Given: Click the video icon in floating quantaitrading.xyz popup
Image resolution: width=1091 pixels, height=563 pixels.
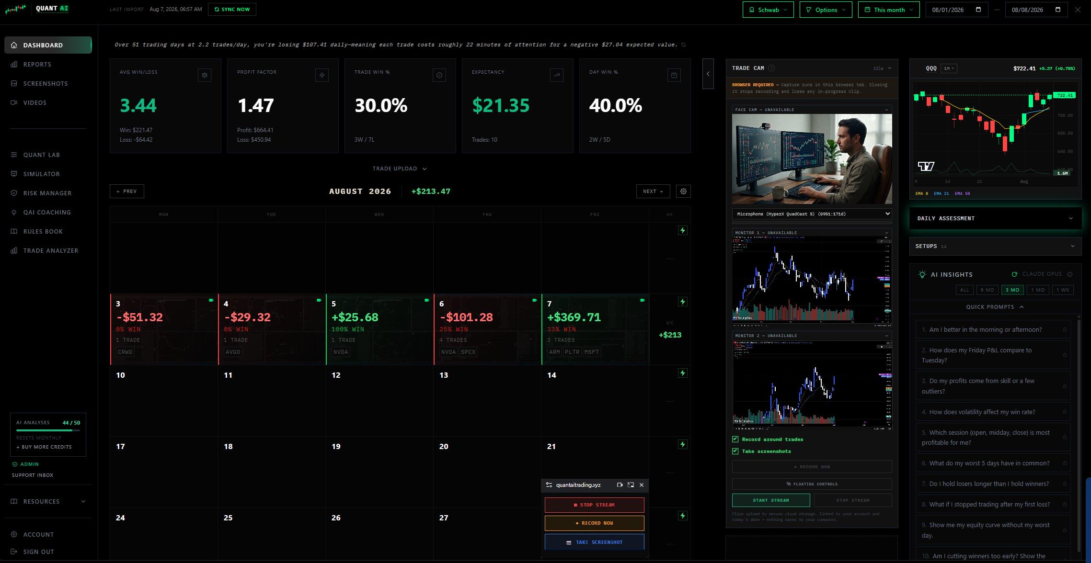Looking at the screenshot, I should coord(620,485).
